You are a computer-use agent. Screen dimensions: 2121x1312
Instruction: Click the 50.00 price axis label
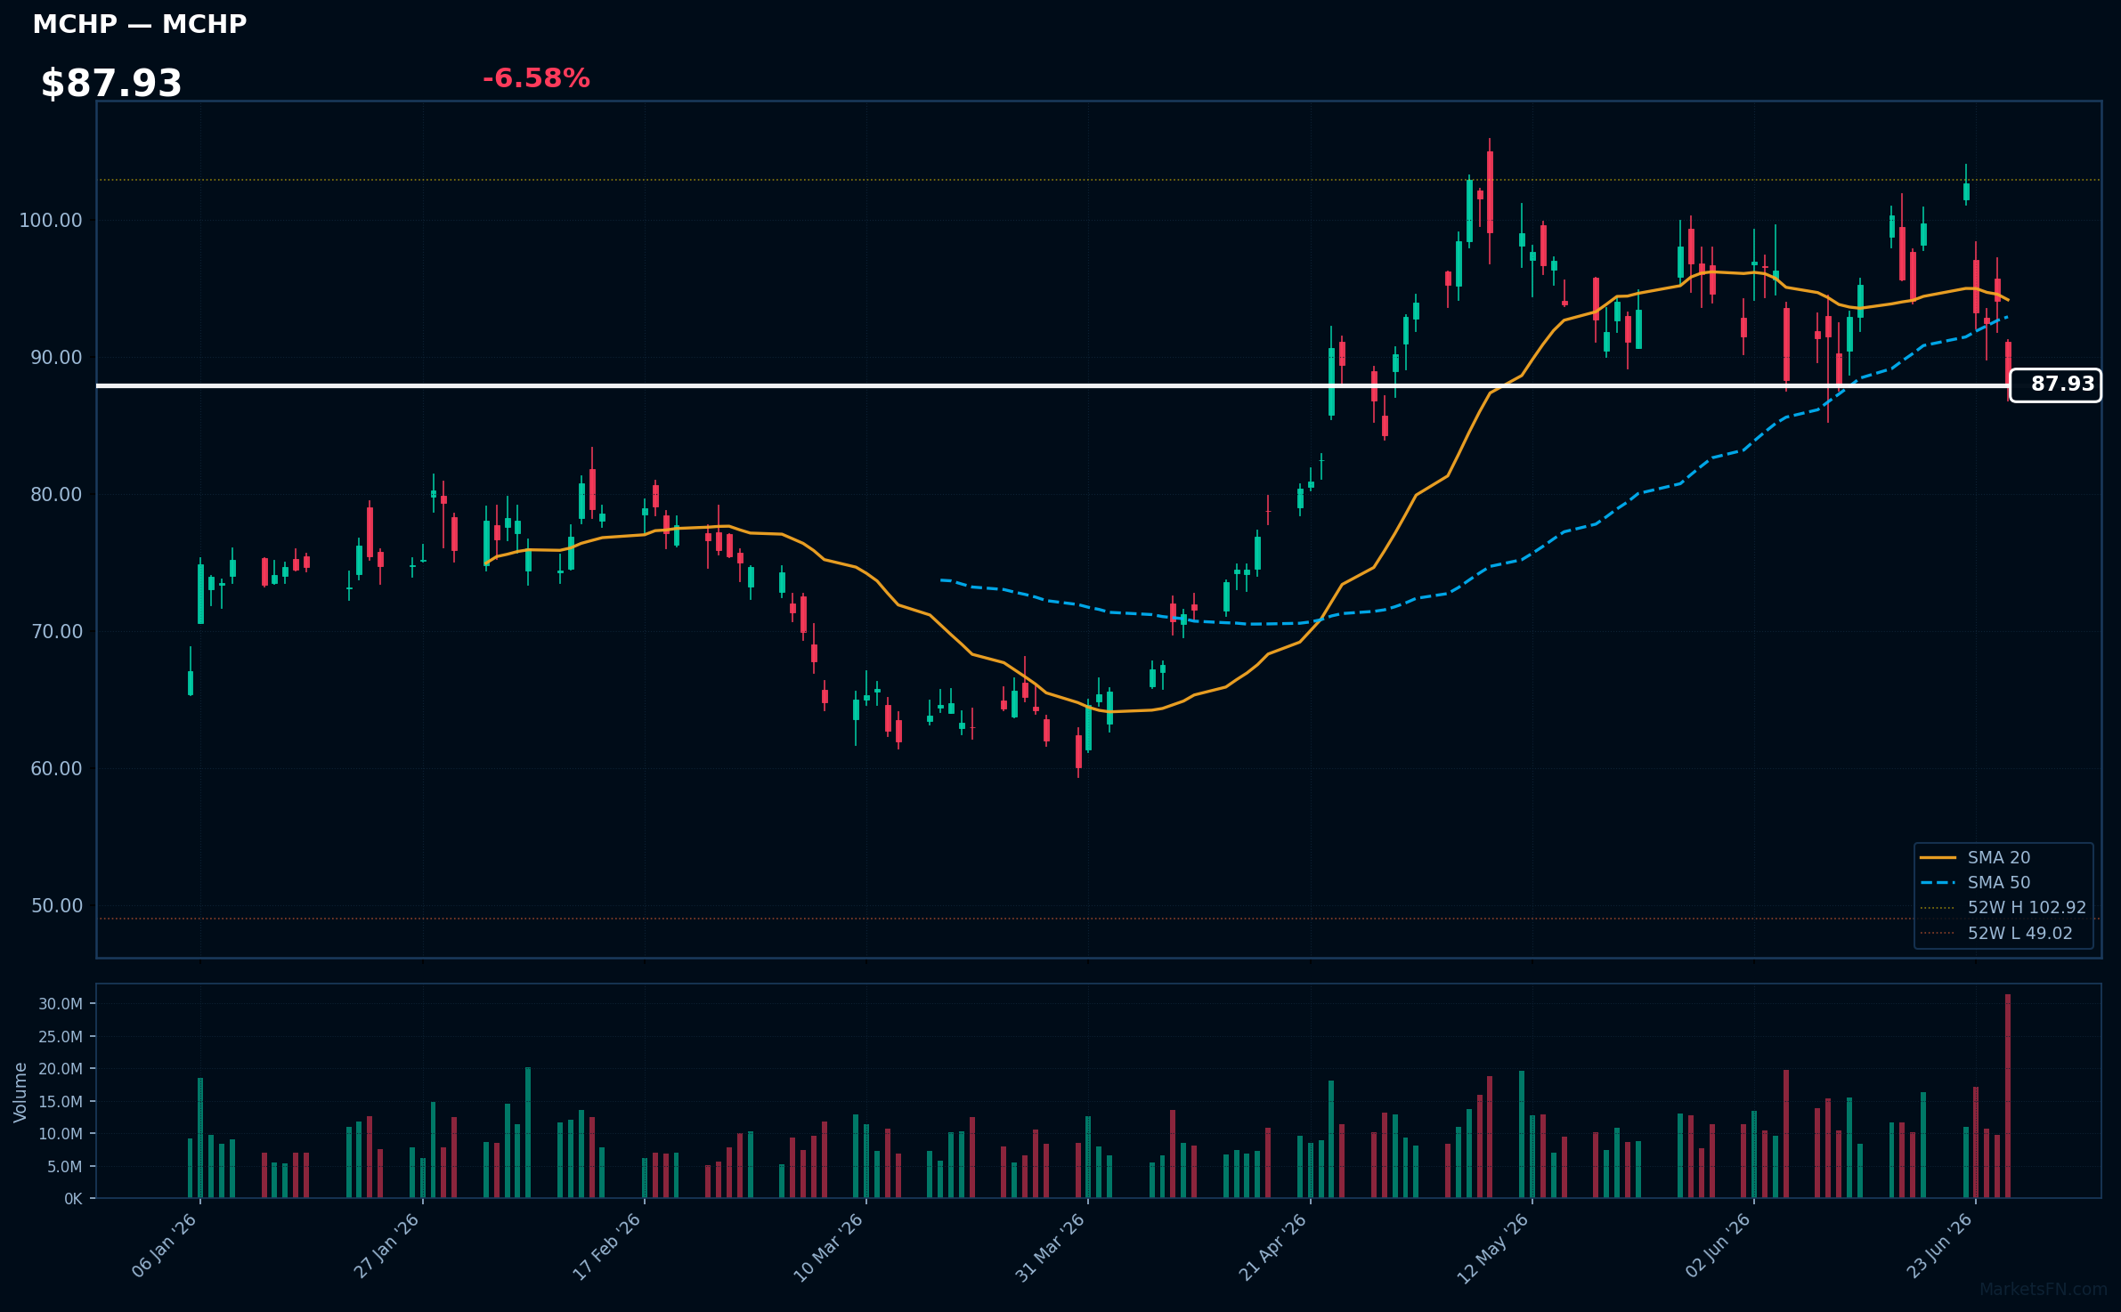56,905
